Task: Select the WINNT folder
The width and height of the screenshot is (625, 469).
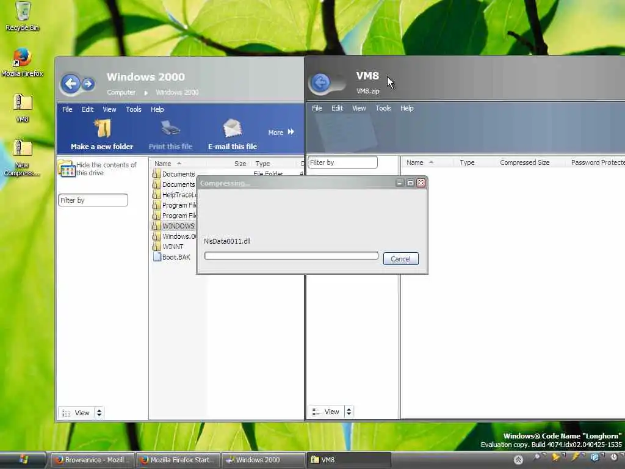Action: [x=168, y=247]
